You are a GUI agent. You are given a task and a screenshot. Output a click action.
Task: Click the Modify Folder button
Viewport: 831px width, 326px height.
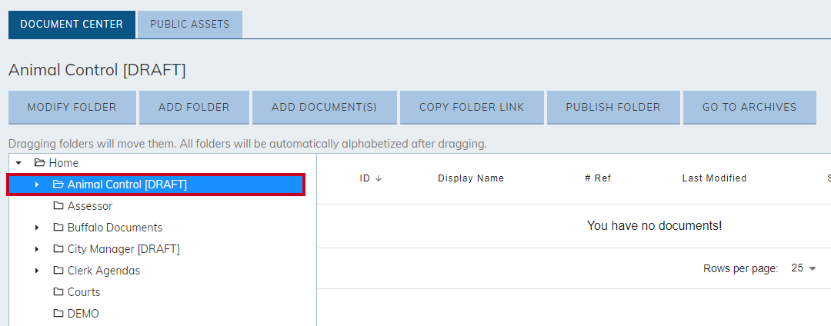click(72, 108)
